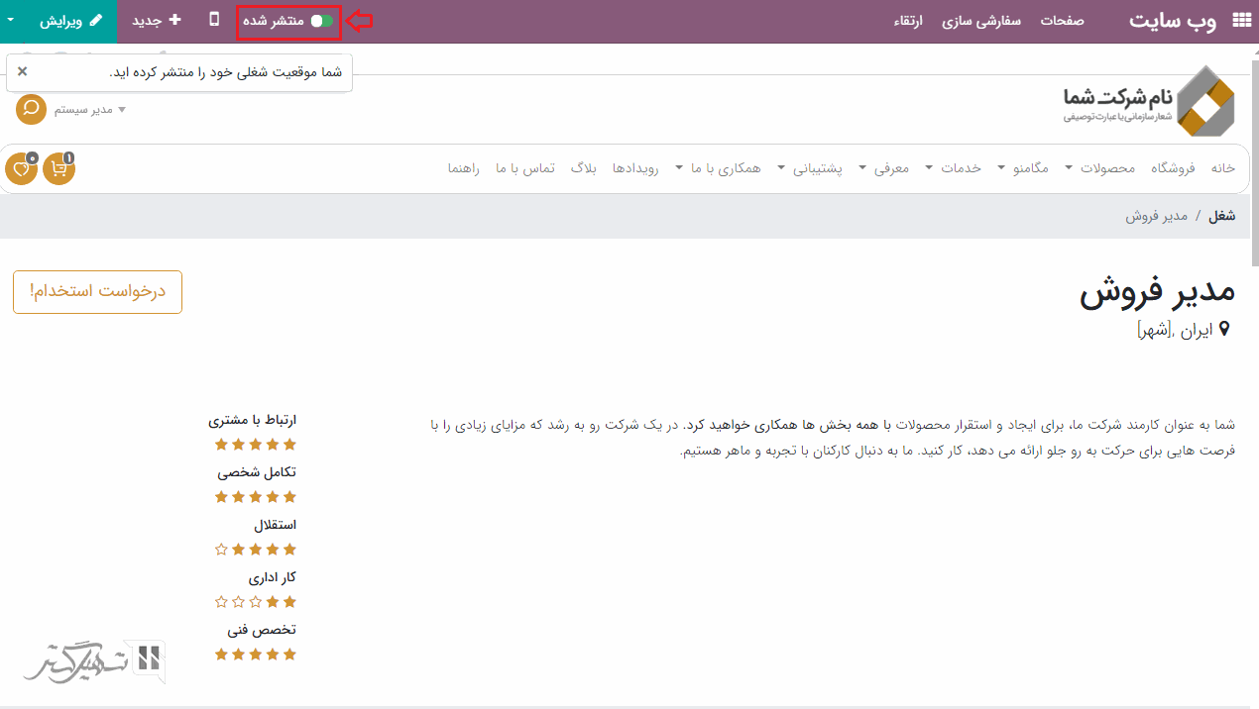
Task: Open the wishlist heart icon
Action: [x=21, y=168]
